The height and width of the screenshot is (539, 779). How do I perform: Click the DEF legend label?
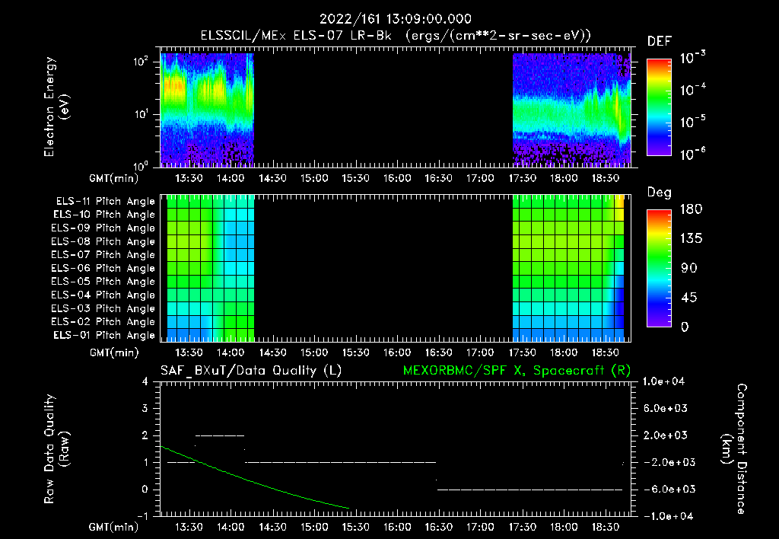pyautogui.click(x=660, y=41)
